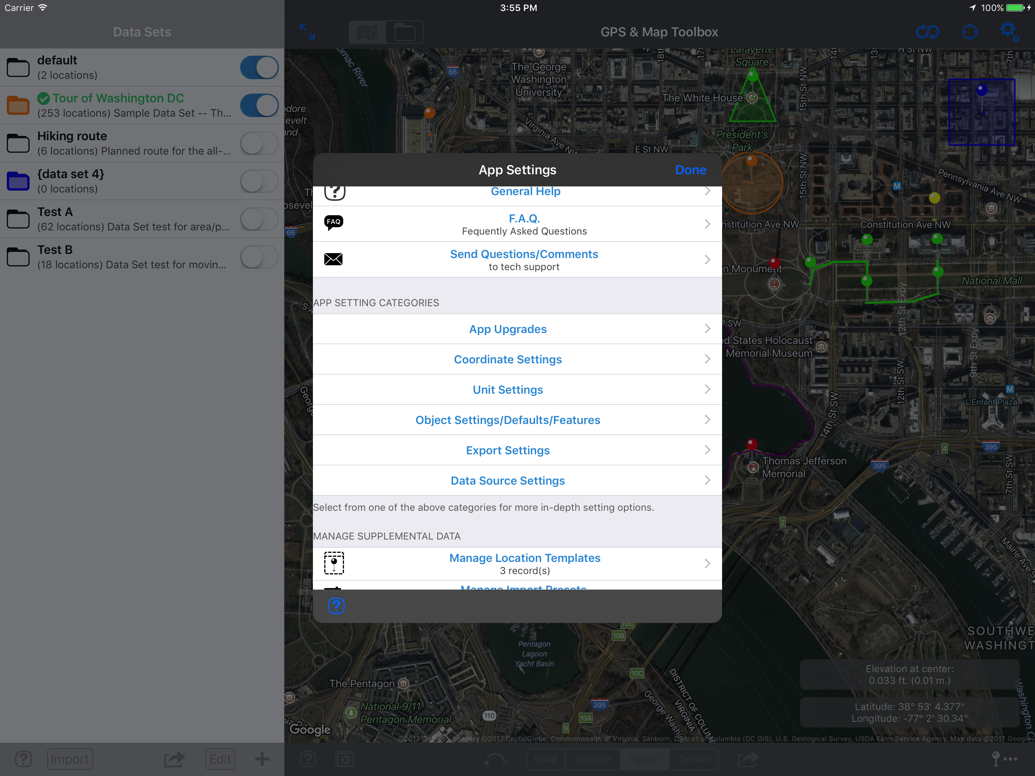Open Data Source Settings chevron
Viewport: 1035px width, 776px height.
[x=707, y=480]
